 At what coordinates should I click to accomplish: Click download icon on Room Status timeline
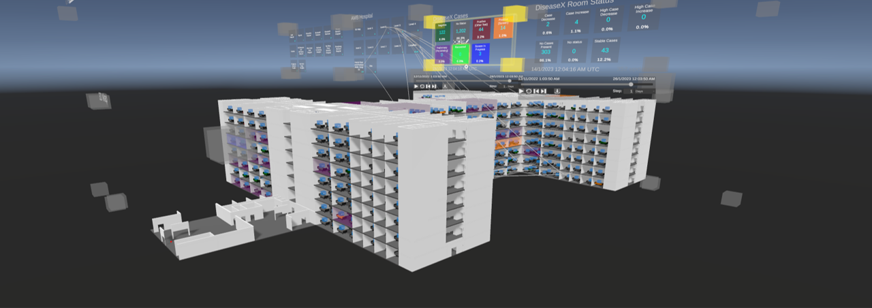[557, 91]
